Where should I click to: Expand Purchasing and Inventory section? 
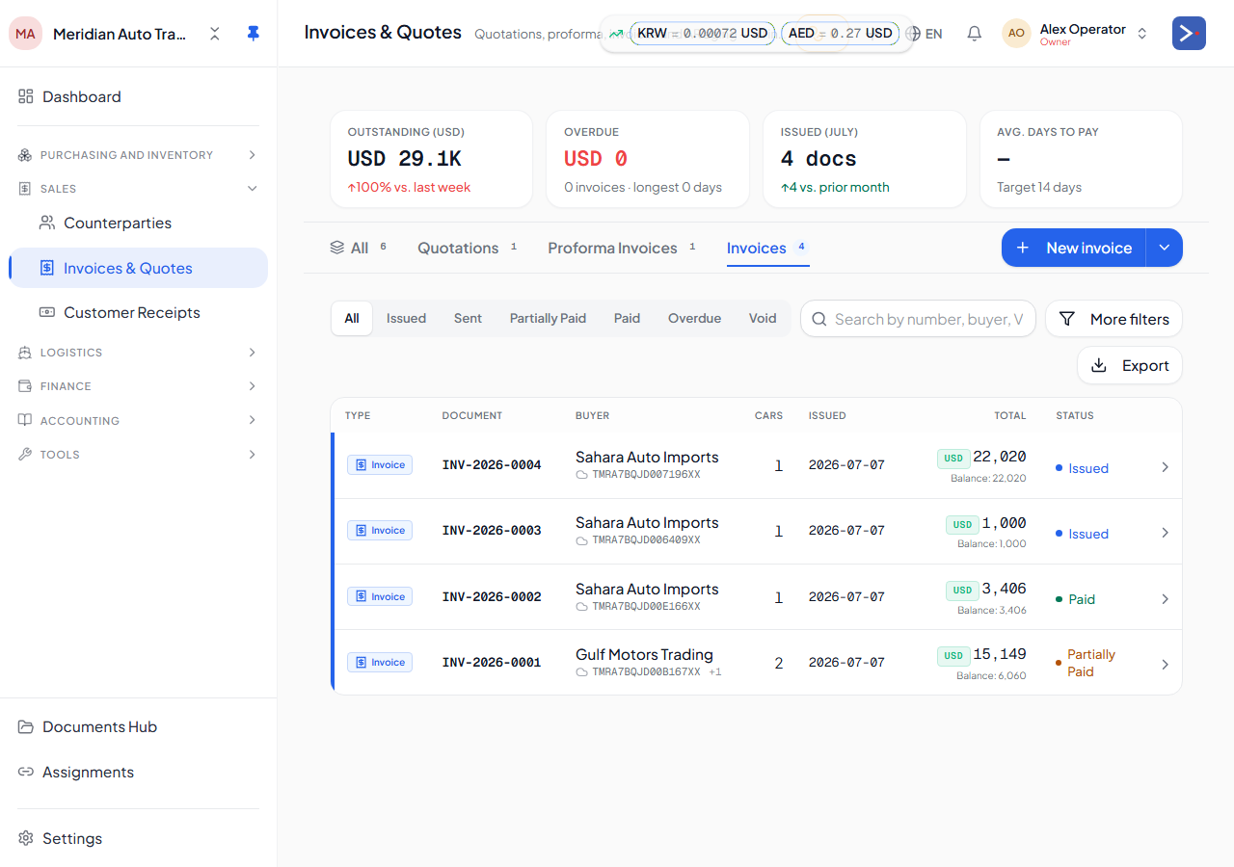point(138,155)
